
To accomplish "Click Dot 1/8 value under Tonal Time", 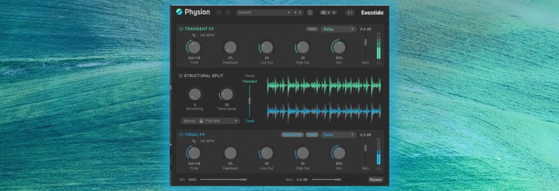I will click(x=194, y=164).
